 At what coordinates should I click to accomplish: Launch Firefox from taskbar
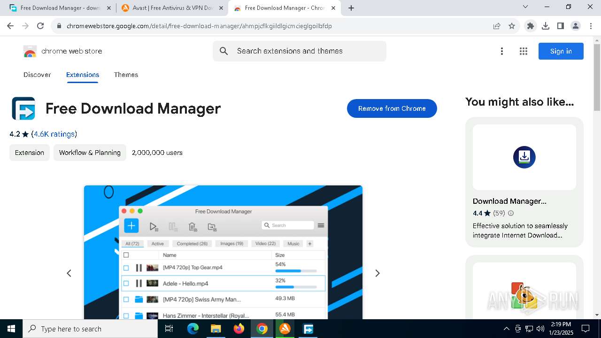click(x=239, y=329)
